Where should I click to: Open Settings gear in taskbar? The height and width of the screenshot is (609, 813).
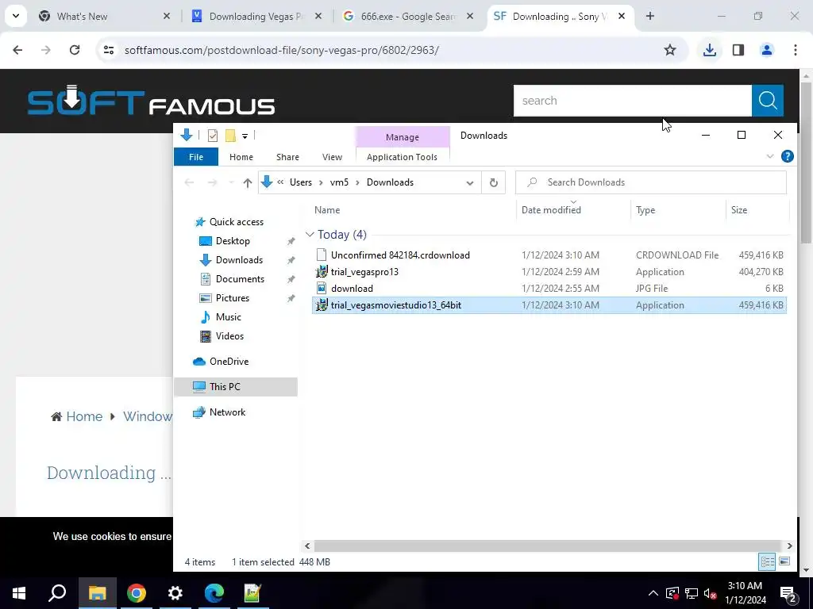[x=175, y=593]
